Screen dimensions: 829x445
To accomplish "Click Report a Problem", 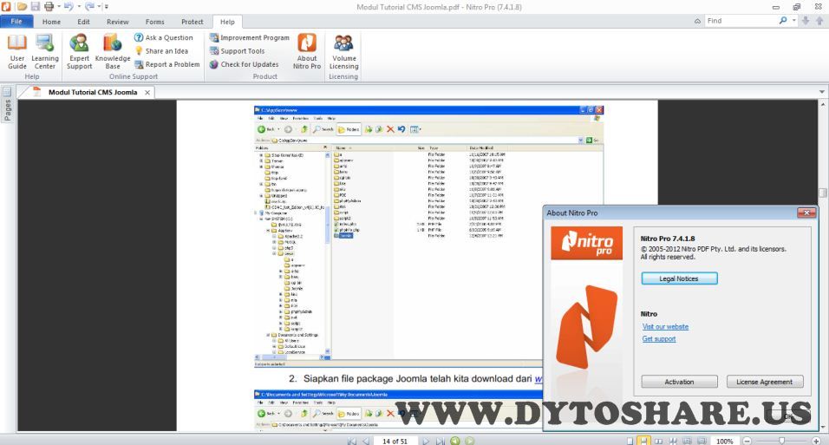I will (167, 64).
